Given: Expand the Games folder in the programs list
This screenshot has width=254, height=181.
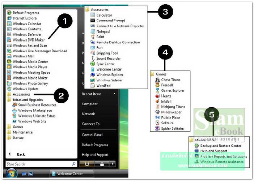Looking at the screenshot, I should (15, 127).
